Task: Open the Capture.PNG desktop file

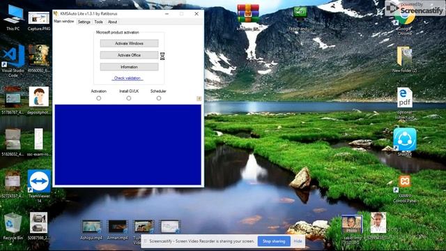Action: 39,21
